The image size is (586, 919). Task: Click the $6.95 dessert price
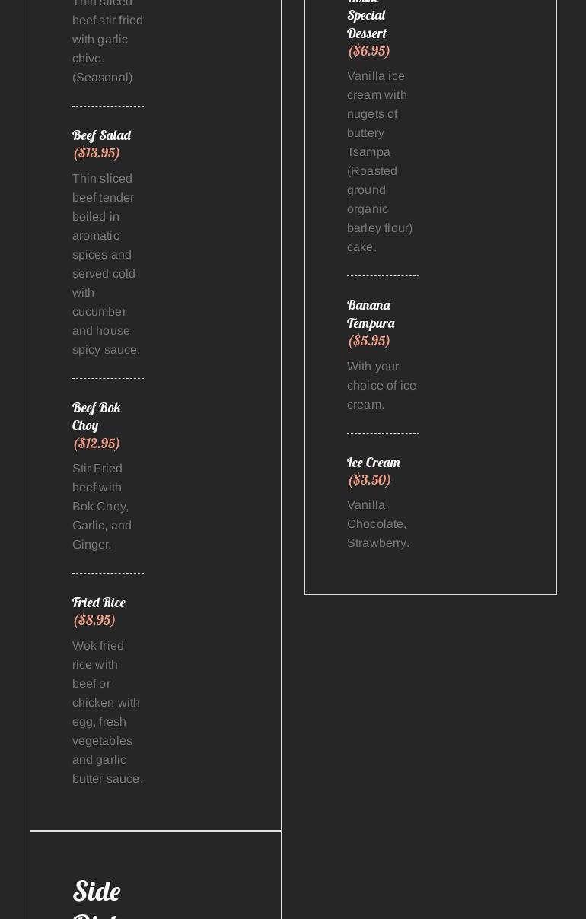click(369, 51)
